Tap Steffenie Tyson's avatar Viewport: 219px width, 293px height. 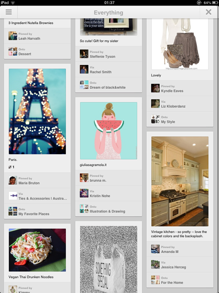[x=84, y=54]
